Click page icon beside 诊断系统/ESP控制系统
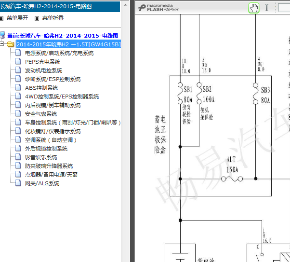 tap(18, 79)
